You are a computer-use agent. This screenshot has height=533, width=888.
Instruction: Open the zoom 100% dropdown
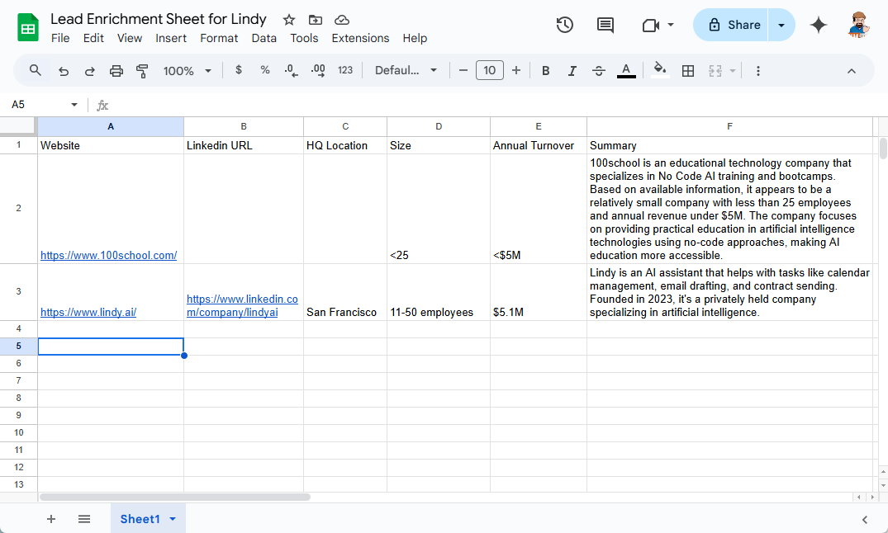pos(188,71)
